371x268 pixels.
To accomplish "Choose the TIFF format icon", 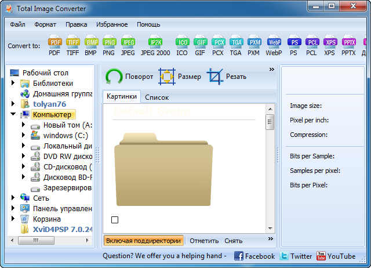I will pos(73,45).
